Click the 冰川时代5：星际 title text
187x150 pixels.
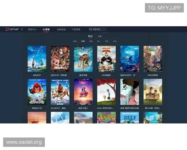click(x=59, y=108)
